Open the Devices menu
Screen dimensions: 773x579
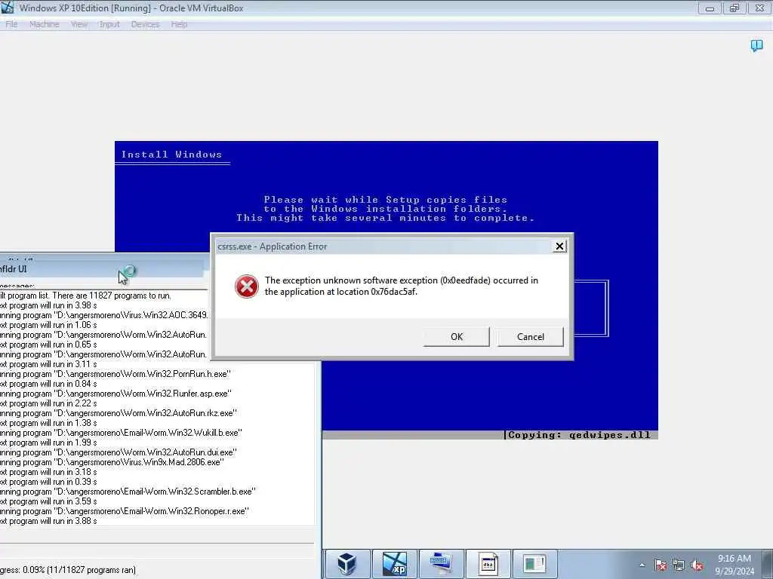click(145, 24)
